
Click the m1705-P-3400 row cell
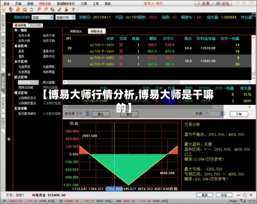point(102,51)
